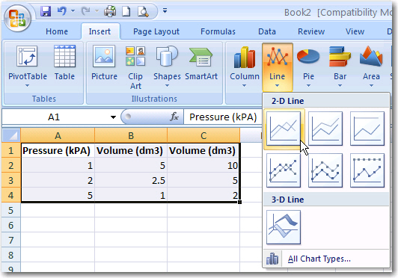398x278 pixels.
Task: Click the Name Box showing A1
Action: point(54,117)
